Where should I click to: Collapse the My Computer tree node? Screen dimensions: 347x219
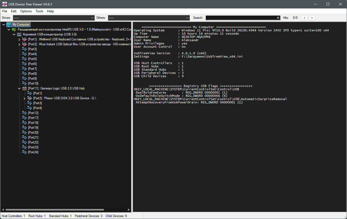4,25
